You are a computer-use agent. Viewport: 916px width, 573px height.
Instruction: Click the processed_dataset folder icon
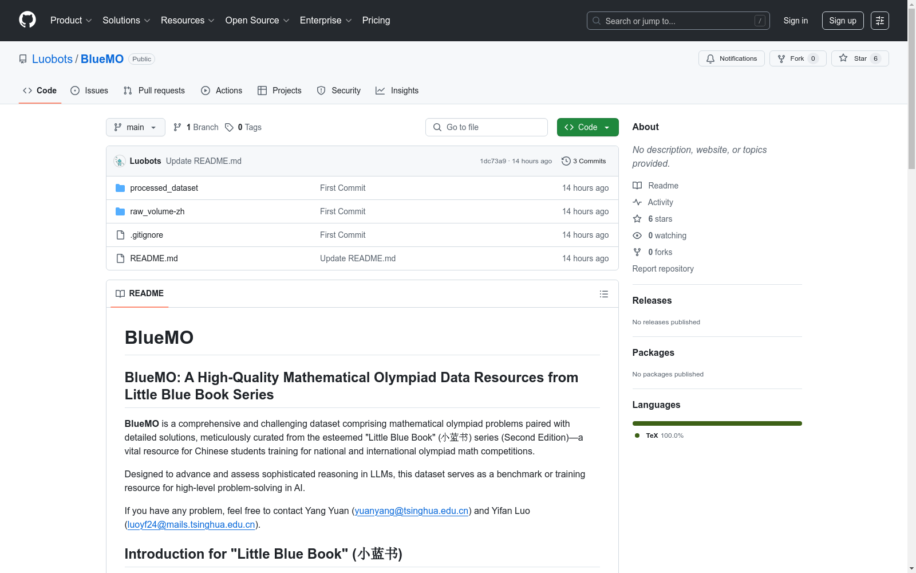[x=120, y=188]
